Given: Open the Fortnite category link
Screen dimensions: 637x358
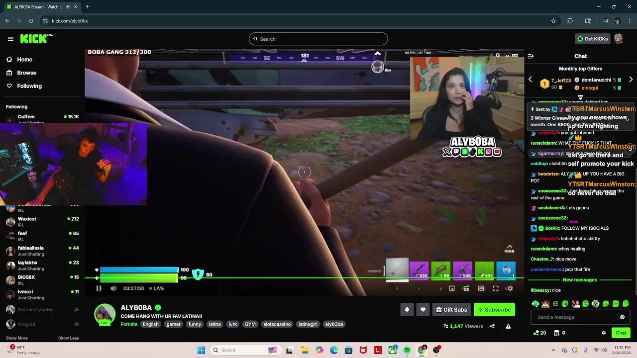Looking at the screenshot, I should point(129,324).
